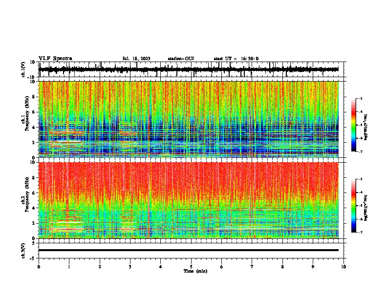Click the date text "Jul 18, 2023"
Screen dimensions: 387x299
pos(136,59)
